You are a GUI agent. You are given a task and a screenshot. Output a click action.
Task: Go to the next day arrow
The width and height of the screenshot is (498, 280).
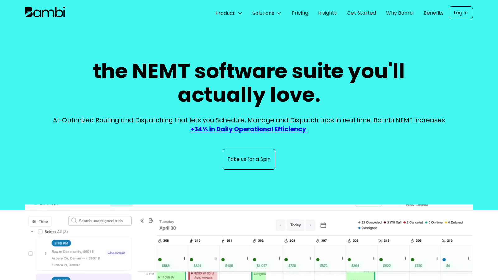(x=310, y=225)
